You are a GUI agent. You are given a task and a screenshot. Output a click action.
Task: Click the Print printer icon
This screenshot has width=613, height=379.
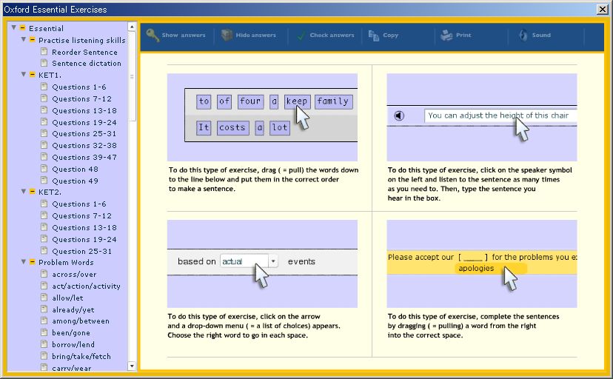pyautogui.click(x=446, y=35)
